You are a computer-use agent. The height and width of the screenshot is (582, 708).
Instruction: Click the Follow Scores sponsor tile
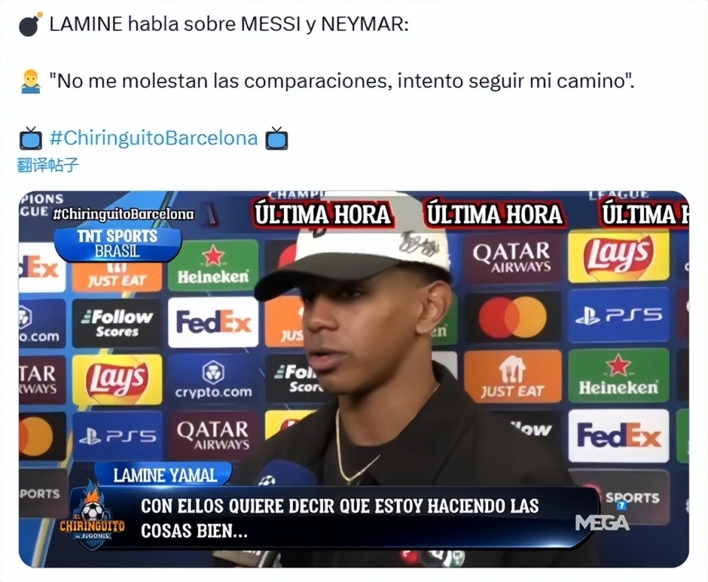tap(117, 323)
